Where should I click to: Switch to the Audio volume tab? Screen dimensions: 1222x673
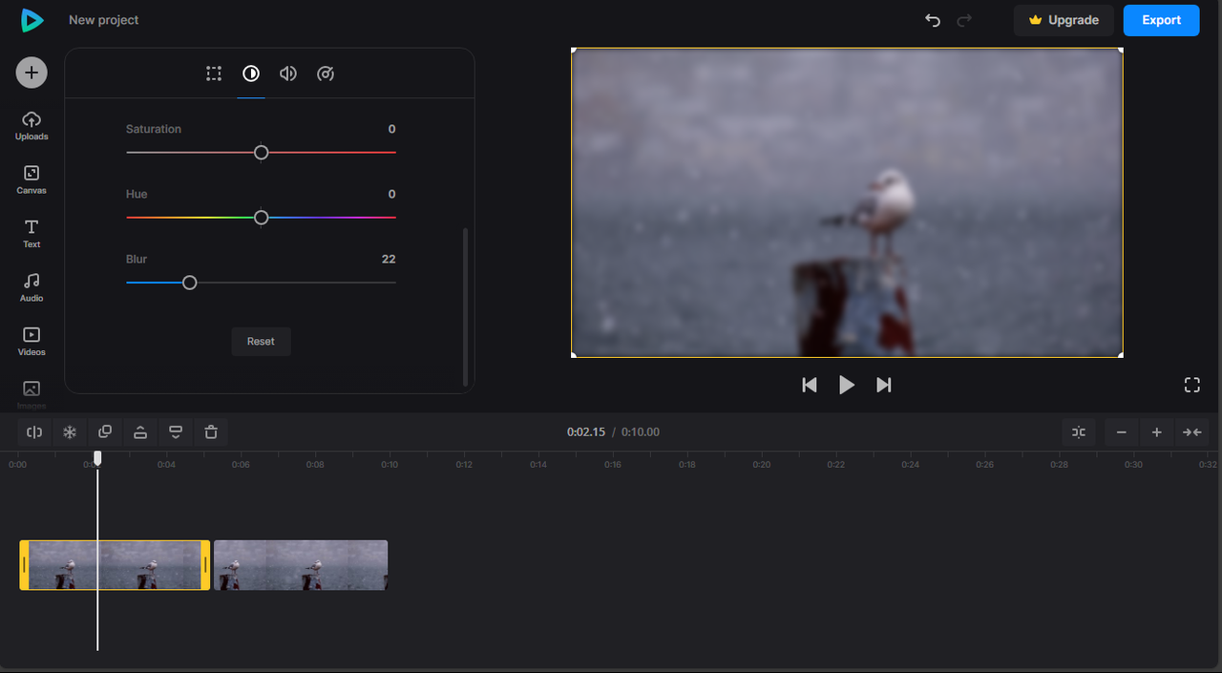point(287,74)
